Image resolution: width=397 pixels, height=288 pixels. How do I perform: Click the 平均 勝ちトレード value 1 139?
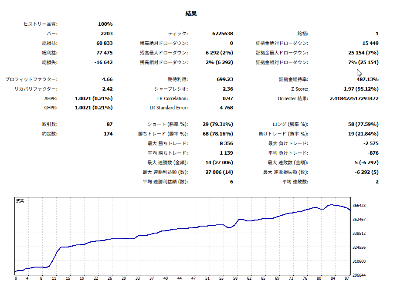point(226,153)
